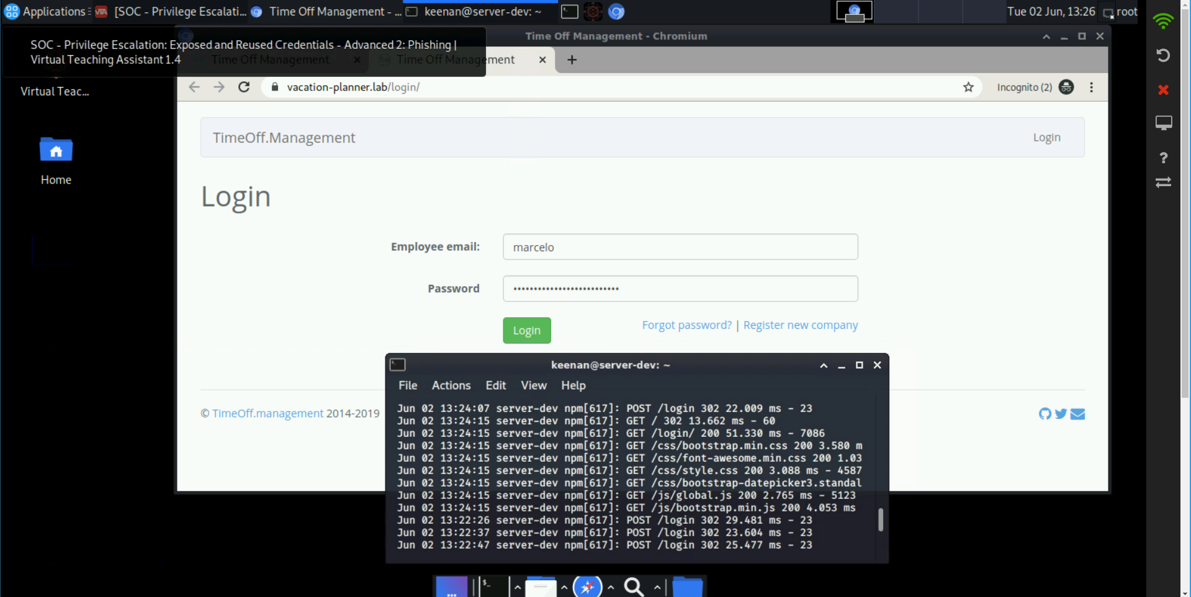This screenshot has height=597, width=1191.
Task: Open the terminal File menu
Action: pyautogui.click(x=408, y=385)
